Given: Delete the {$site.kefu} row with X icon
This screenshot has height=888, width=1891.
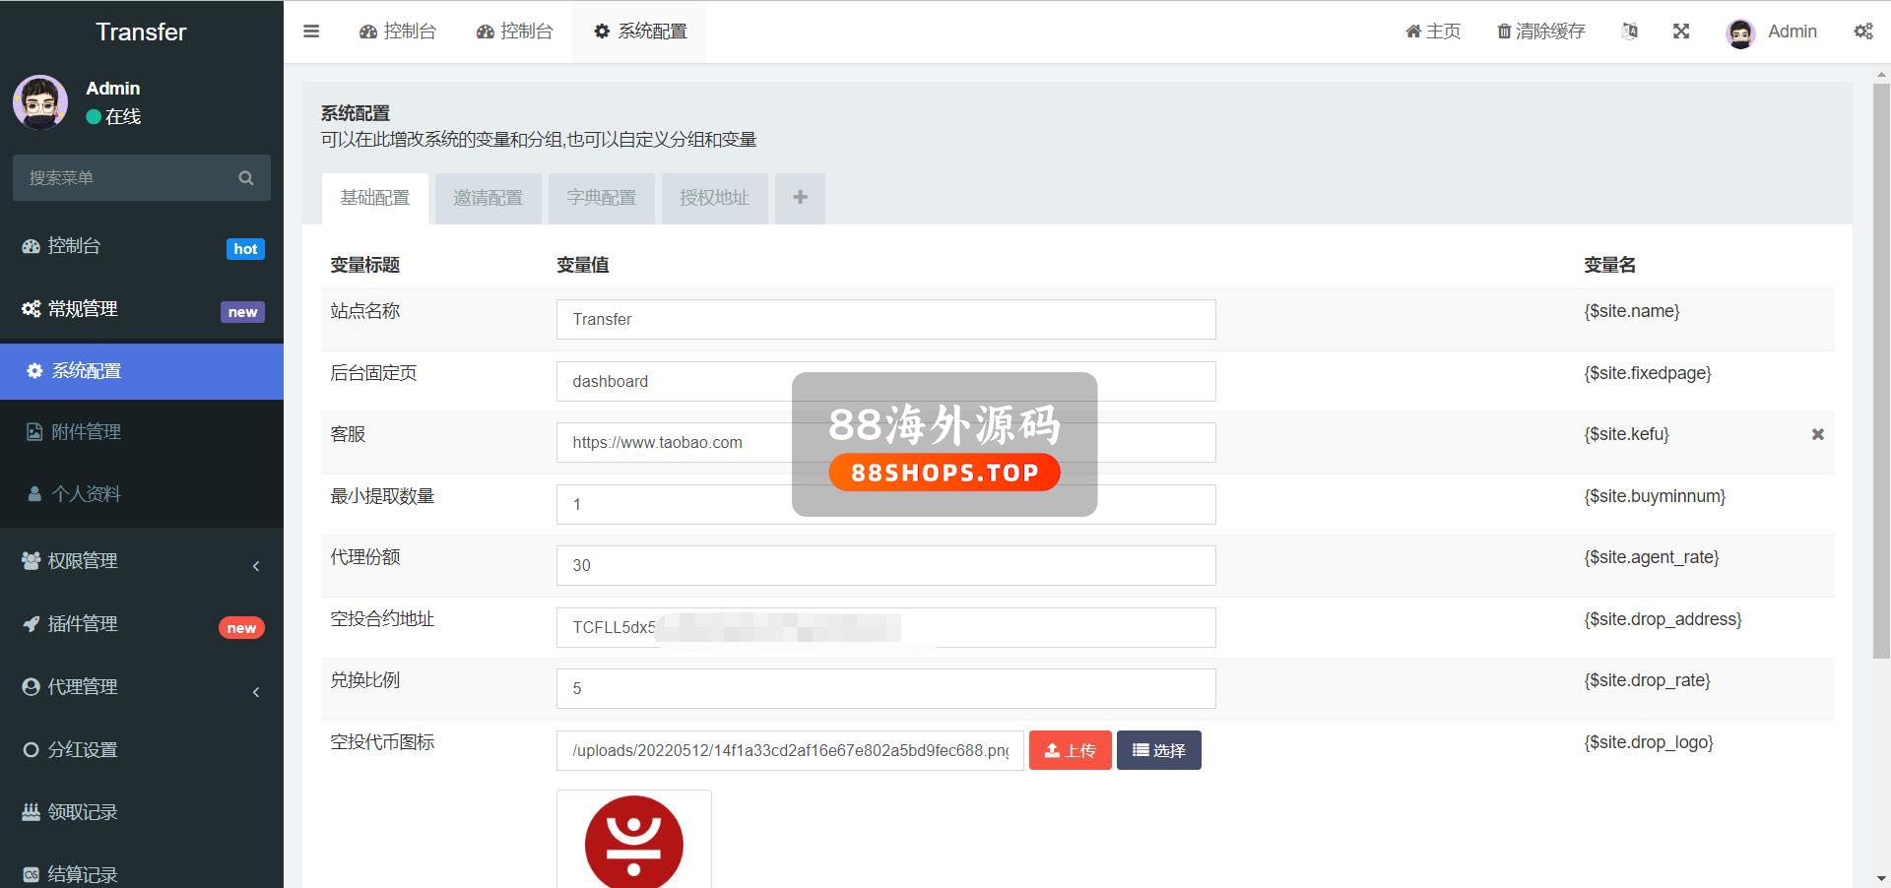Looking at the screenshot, I should pos(1818,434).
